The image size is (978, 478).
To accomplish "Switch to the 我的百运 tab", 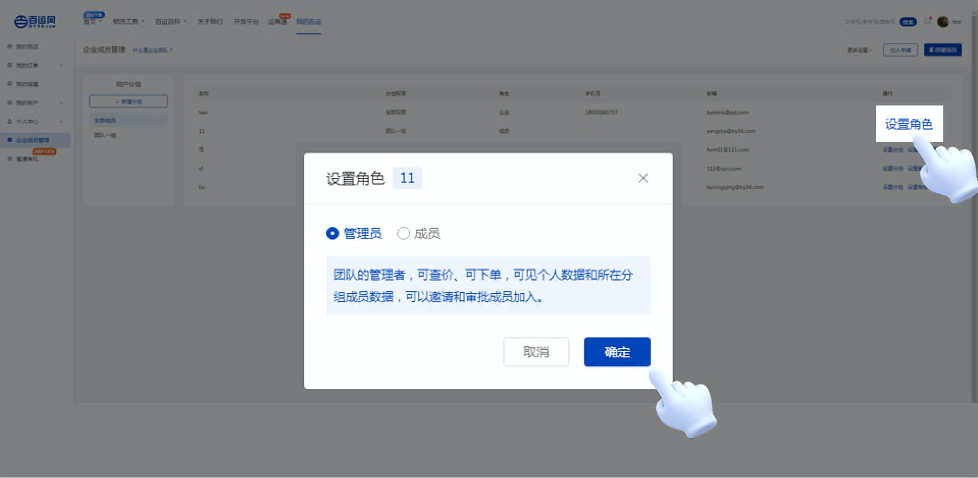I will tap(308, 21).
